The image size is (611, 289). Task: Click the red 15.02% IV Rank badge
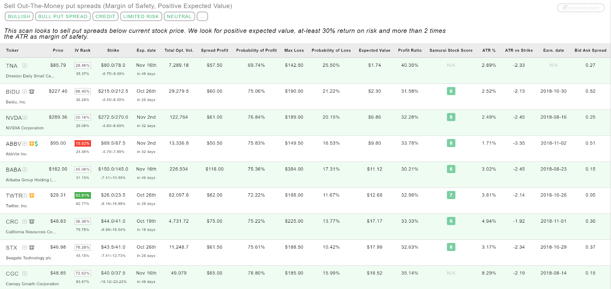(82, 143)
